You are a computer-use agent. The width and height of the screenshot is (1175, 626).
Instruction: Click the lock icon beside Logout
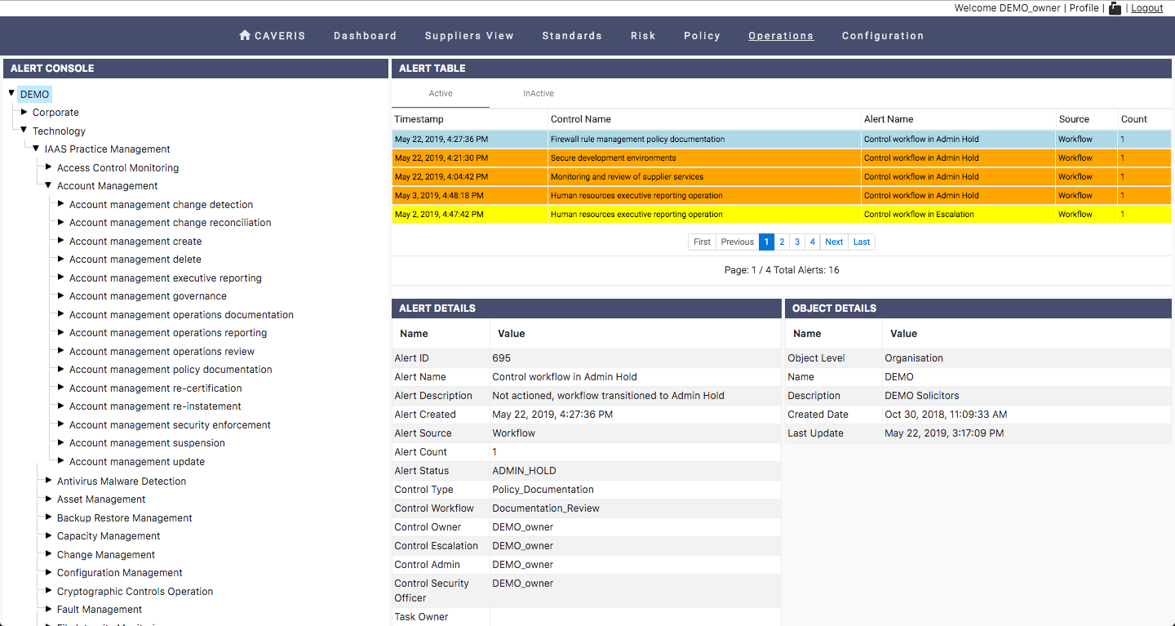1115,8
